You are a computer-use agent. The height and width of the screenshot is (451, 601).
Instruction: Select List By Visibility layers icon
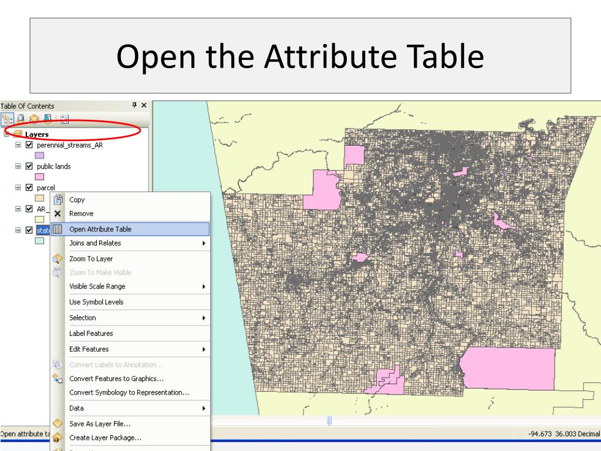pos(34,119)
